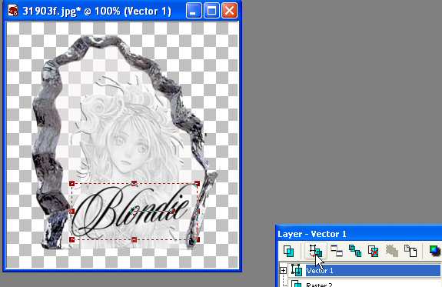Expand the Vector 1 layer tree

284,270
